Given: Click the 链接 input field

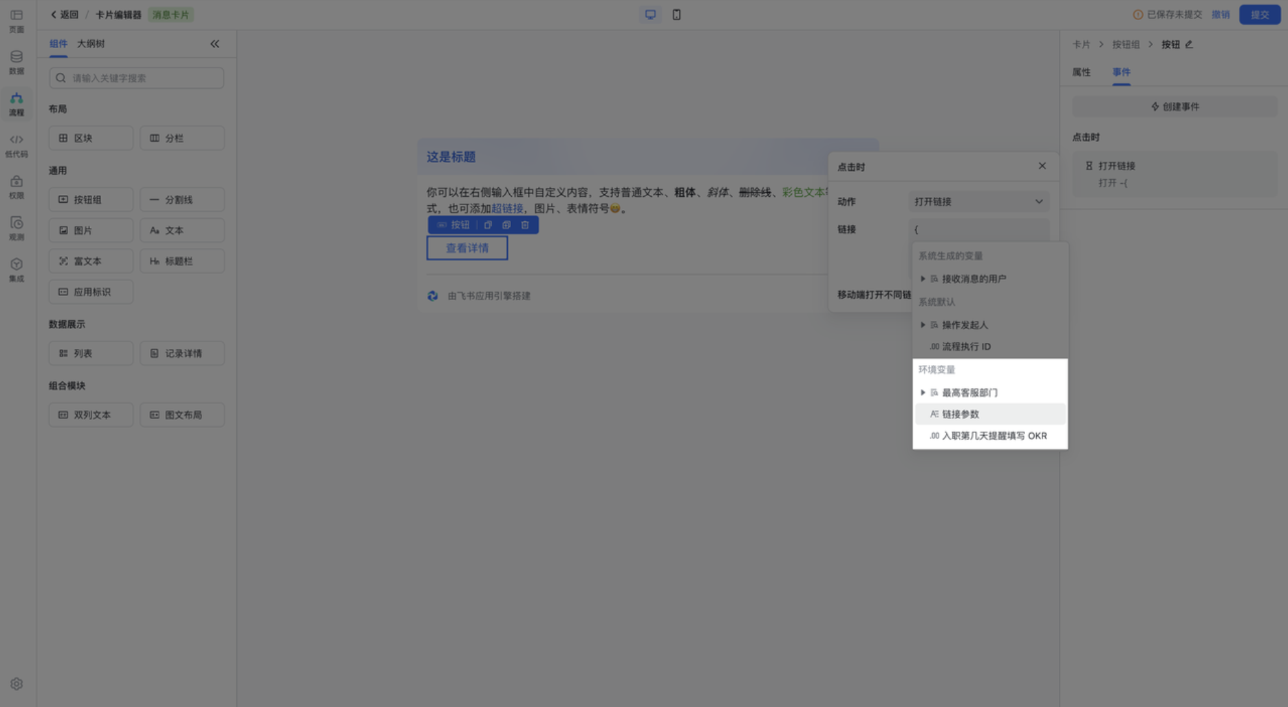Looking at the screenshot, I should coord(979,229).
